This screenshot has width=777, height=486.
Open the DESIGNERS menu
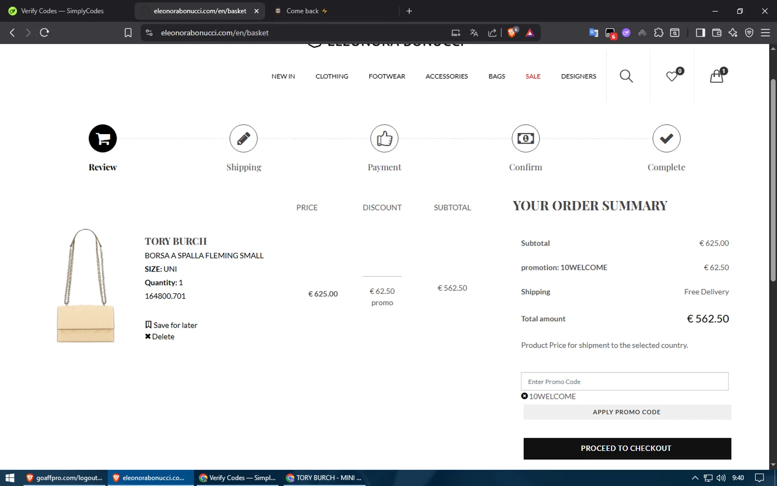tap(579, 76)
